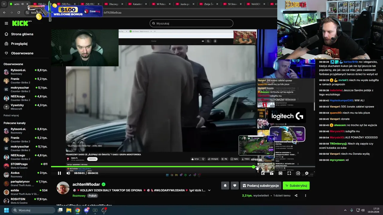Open Windows Start menu
This screenshot has width=383, height=215.
6,210
